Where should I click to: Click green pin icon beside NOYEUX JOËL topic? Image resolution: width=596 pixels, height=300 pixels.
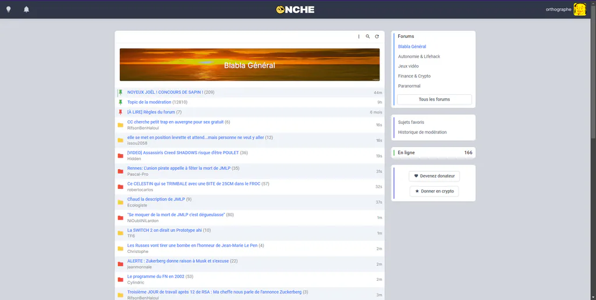click(x=120, y=92)
